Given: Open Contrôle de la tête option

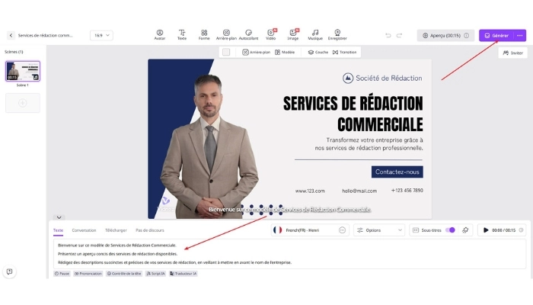Looking at the screenshot, I should (x=124, y=273).
